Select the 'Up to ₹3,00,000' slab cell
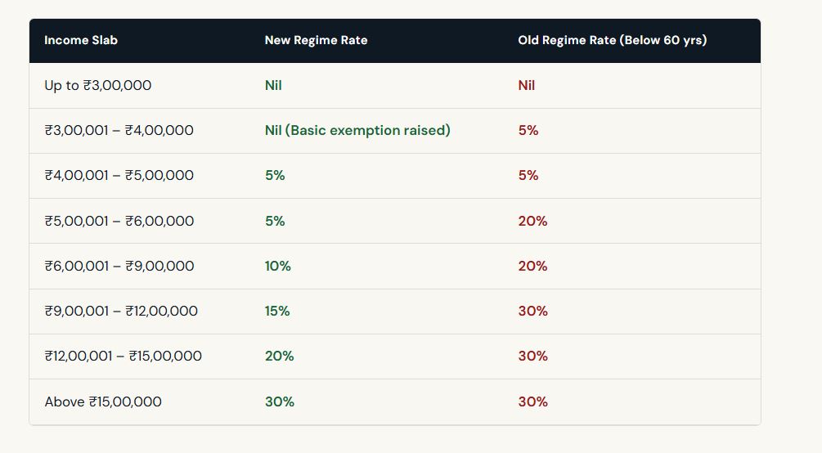The image size is (822, 453). pyautogui.click(x=98, y=85)
